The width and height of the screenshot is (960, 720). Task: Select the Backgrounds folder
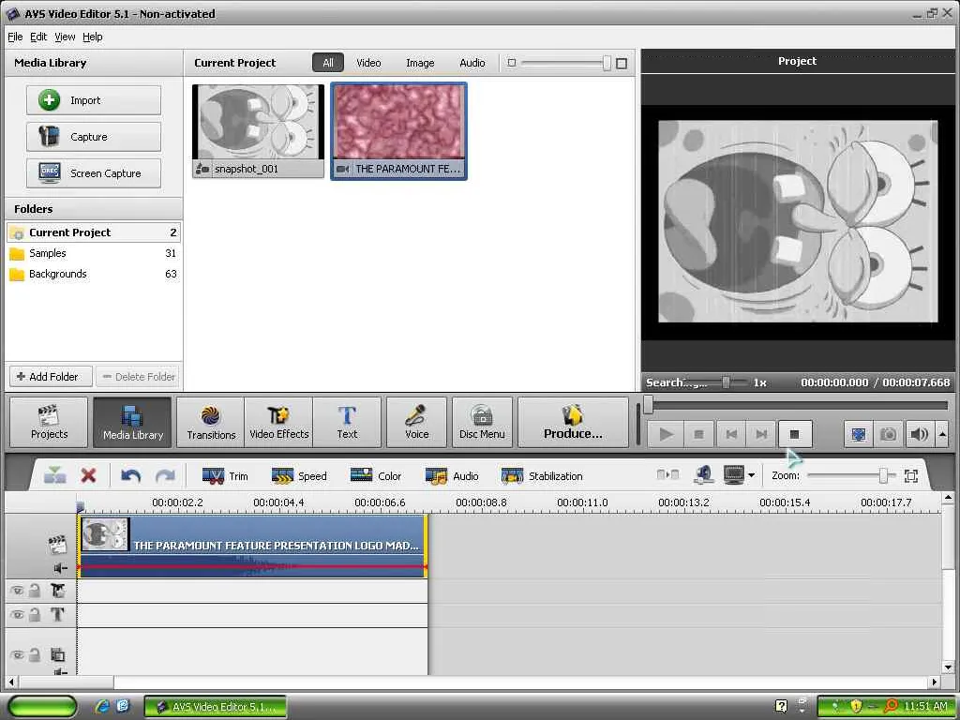pyautogui.click(x=94, y=274)
